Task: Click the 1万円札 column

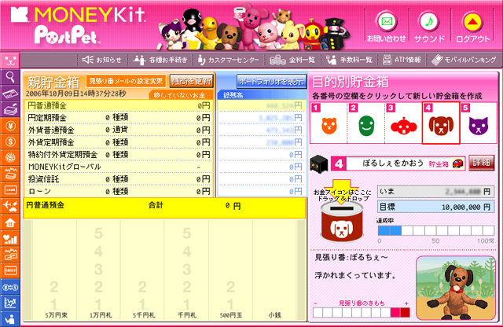Action: pos(98,270)
